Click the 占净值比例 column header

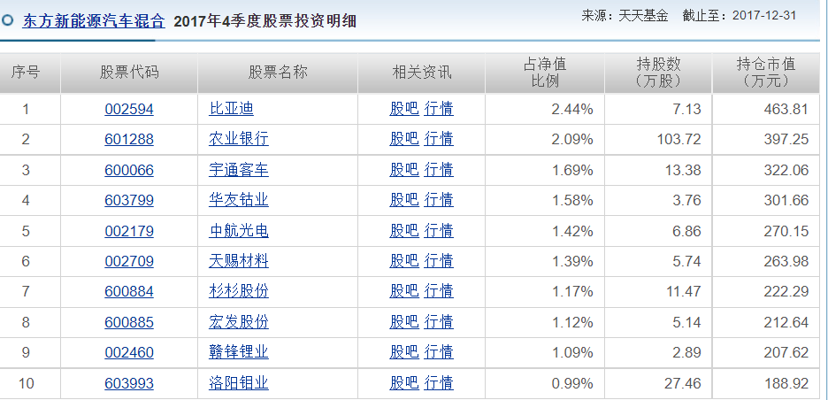coord(545,73)
